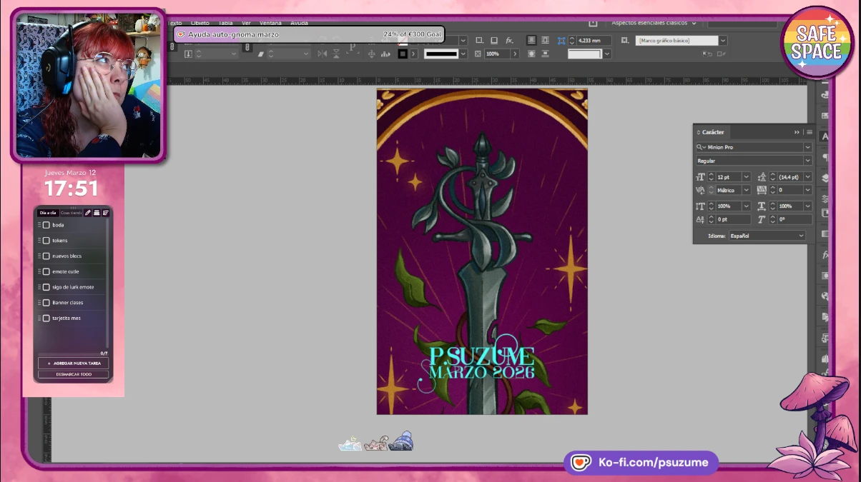Open the Layers panel icon in right dock
This screenshot has width=861, height=482.
pyautogui.click(x=825, y=178)
